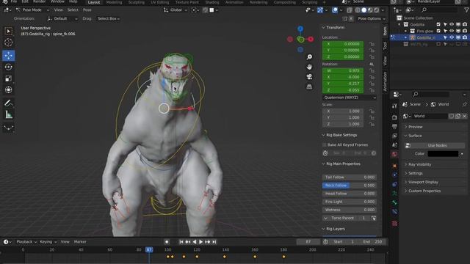Hide Godzilla_rig with its eye icon
This screenshot has height=264, width=470.
(452, 37)
